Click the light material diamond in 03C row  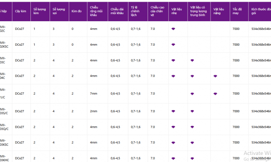tap(173, 60)
